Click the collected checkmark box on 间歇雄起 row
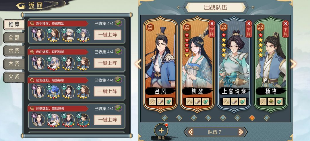The image size is (310, 141). 118,108
